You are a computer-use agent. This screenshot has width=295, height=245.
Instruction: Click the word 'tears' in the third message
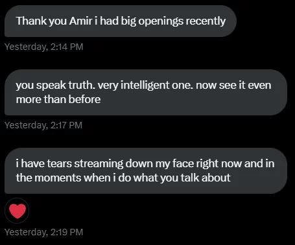59,163
